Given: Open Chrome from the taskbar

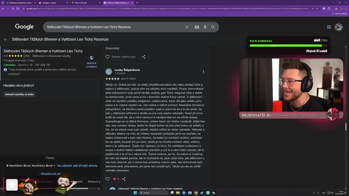Looking at the screenshot, I should (x=196, y=193).
